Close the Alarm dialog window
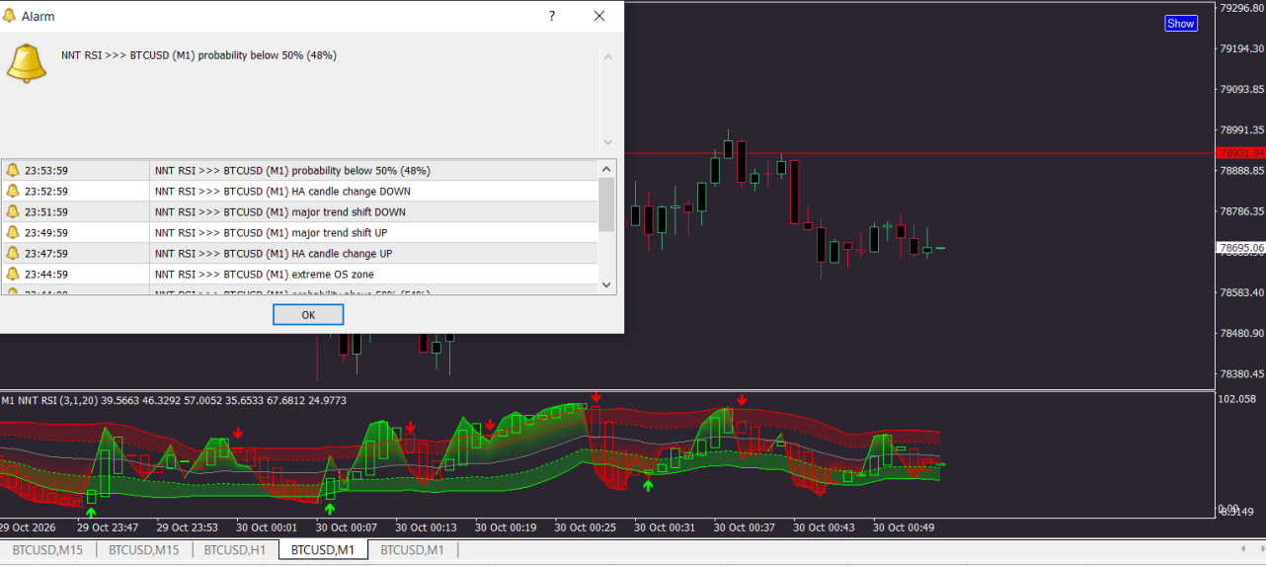This screenshot has height=566, width=1266. (599, 16)
